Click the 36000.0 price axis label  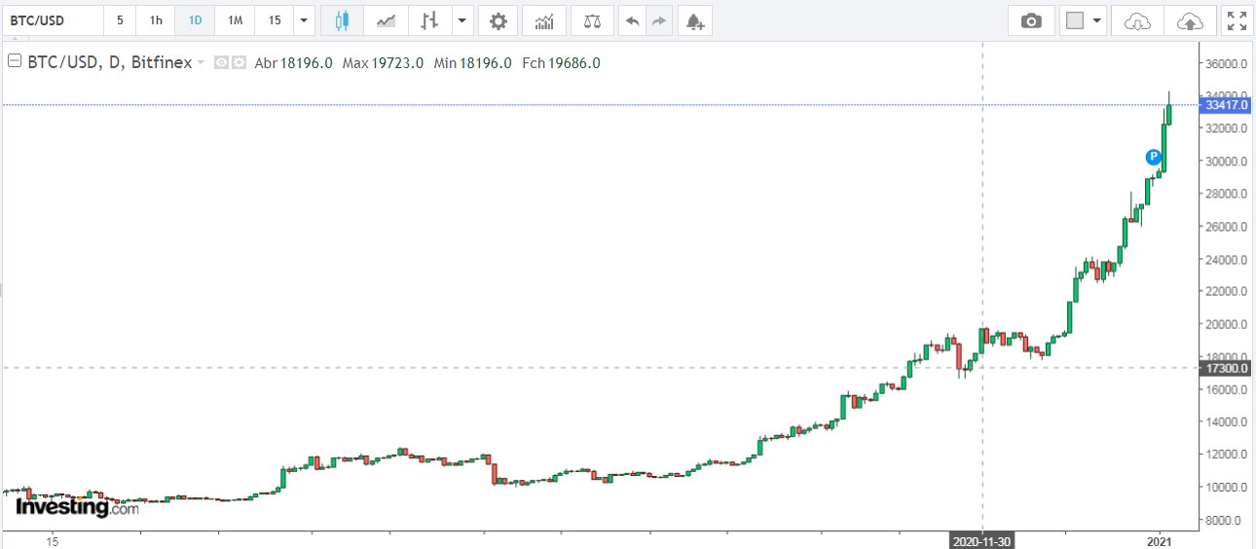(1228, 64)
